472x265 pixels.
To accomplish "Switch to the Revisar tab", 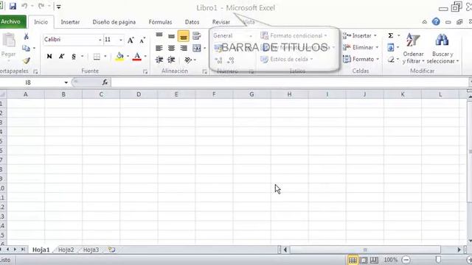I will point(221,22).
